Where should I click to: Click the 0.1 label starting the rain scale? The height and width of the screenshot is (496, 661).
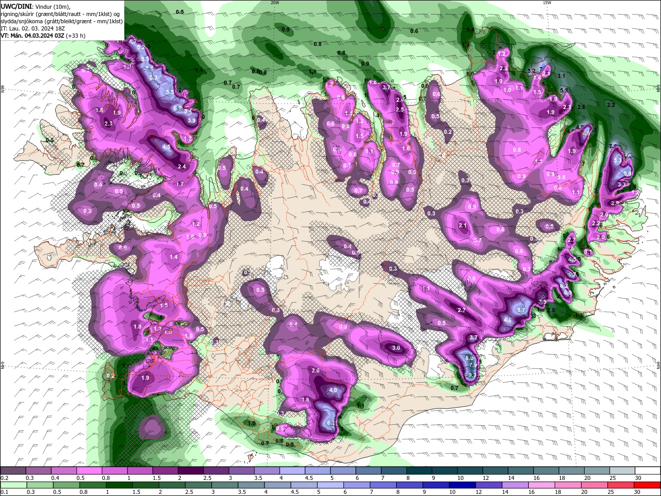[x=4, y=492]
